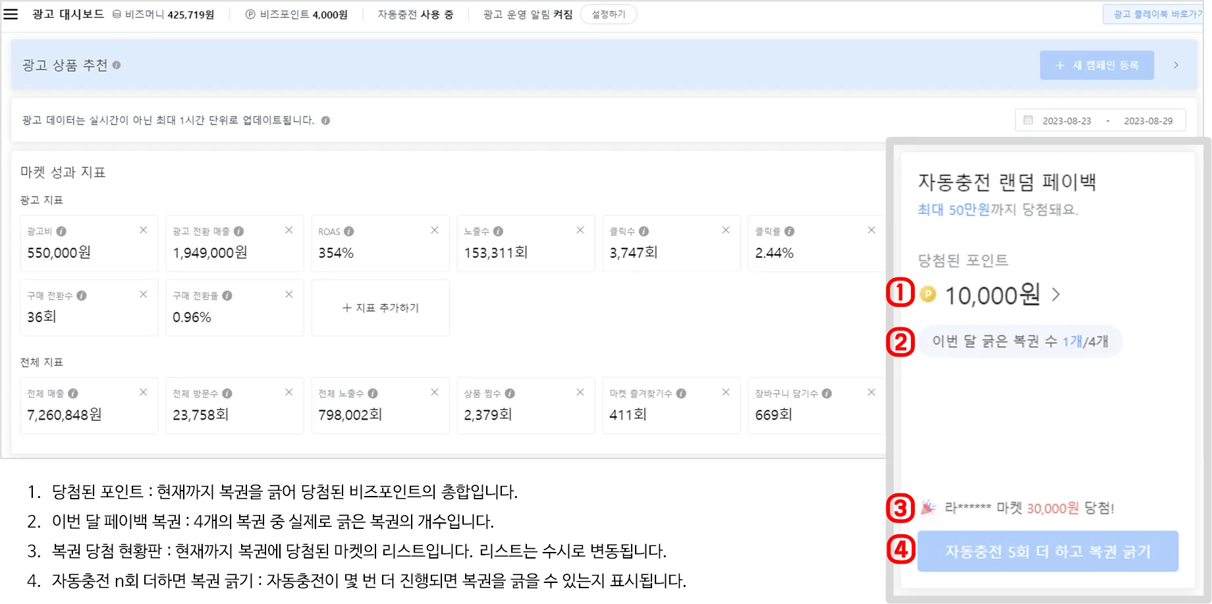Click the 최대 50만원 highlighted text
The image size is (1212, 604).
tap(954, 209)
